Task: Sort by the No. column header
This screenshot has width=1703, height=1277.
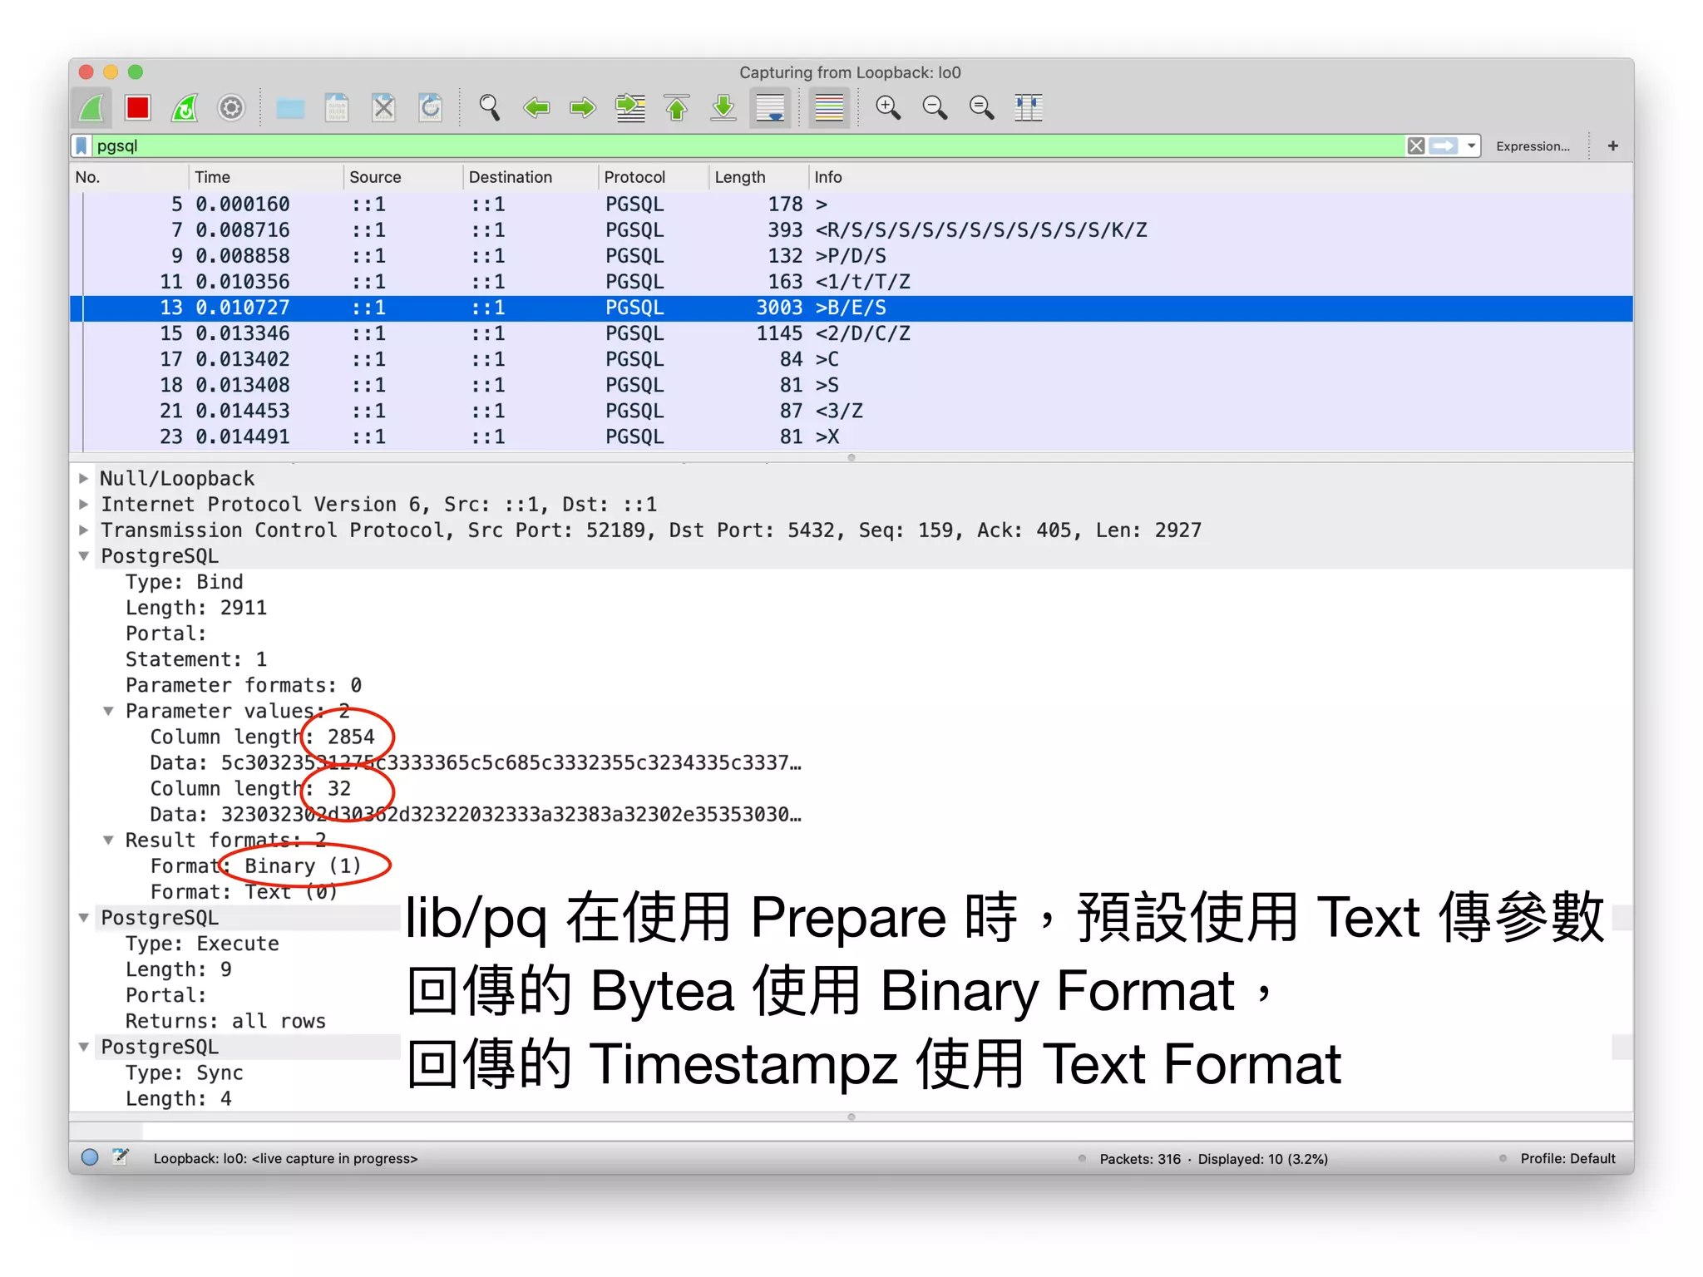Action: coord(129,177)
